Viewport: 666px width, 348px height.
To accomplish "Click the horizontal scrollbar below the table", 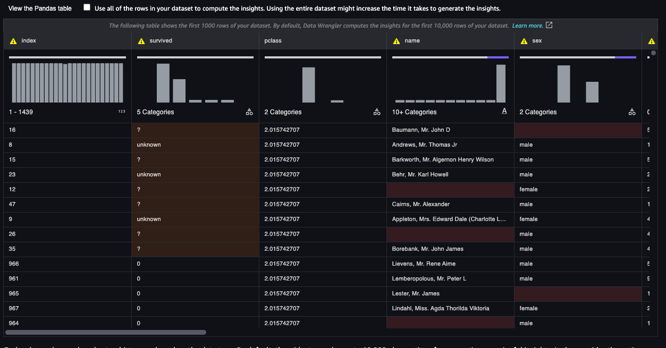I will coord(105,333).
